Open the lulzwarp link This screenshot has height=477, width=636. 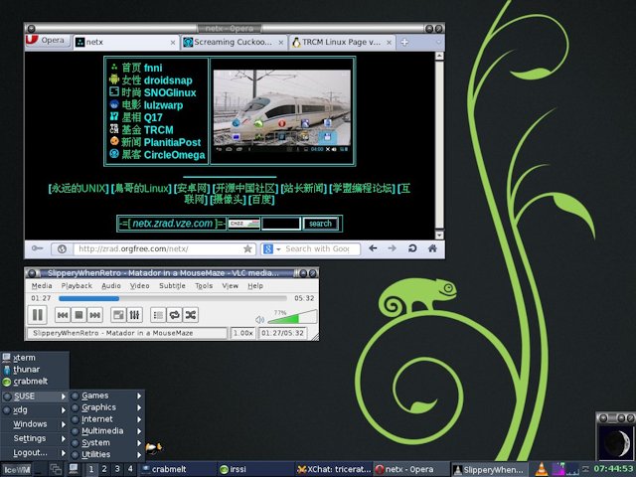[163, 105]
